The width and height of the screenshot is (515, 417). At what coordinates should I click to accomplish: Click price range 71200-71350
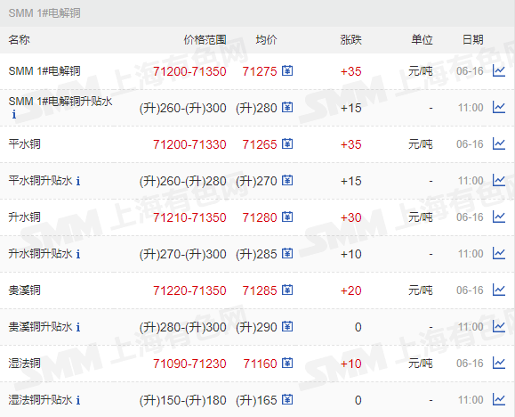pos(189,71)
